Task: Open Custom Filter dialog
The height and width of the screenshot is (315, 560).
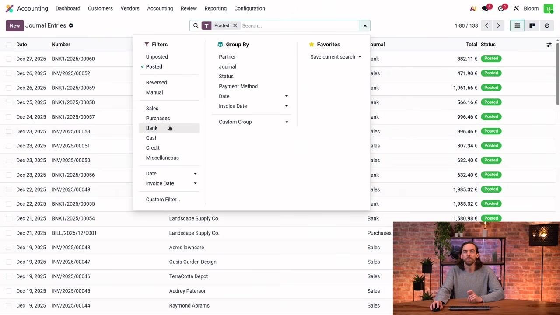Action: 169,199
